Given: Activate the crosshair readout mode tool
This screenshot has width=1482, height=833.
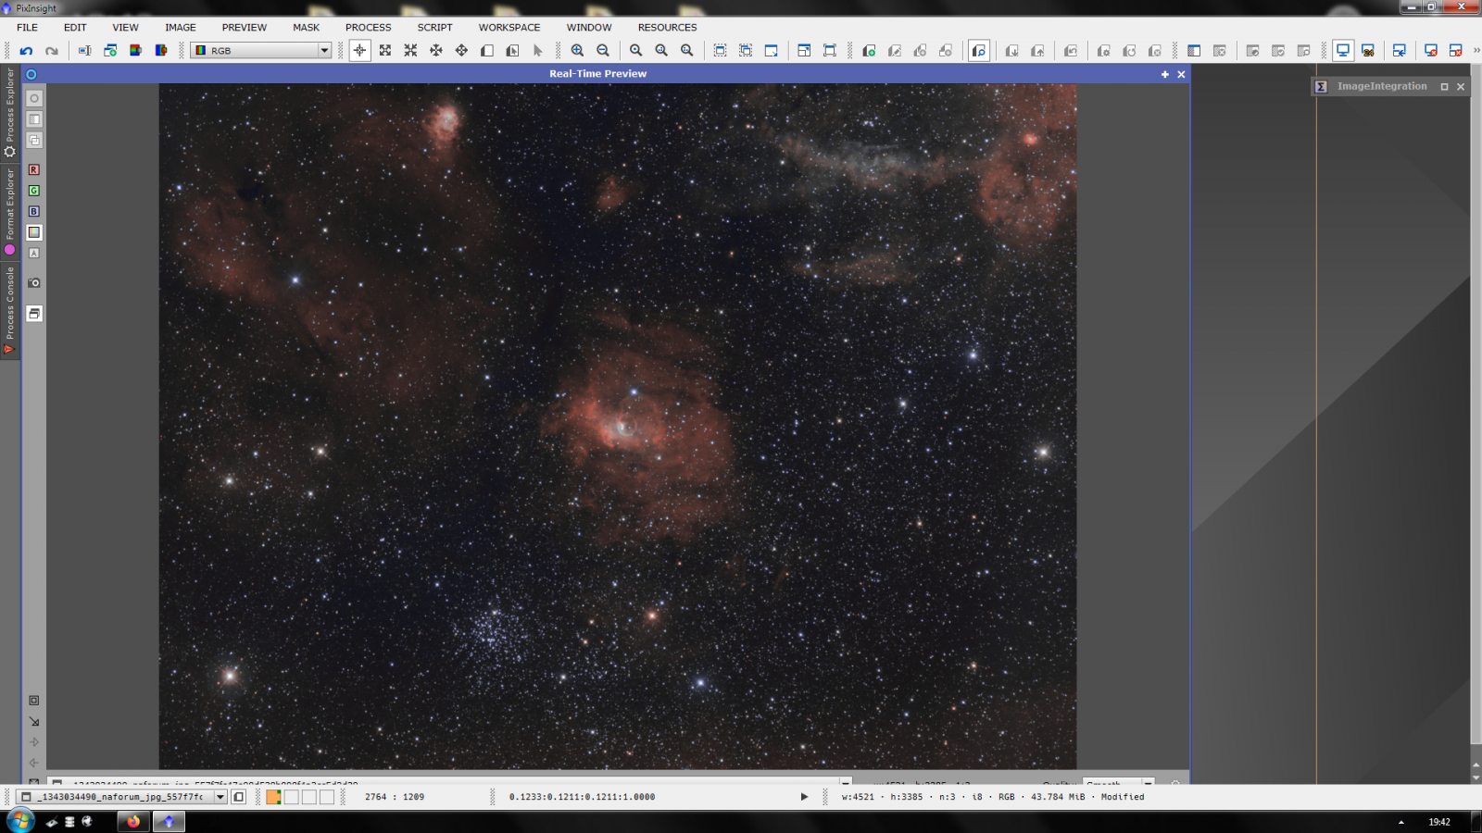Looking at the screenshot, I should pyautogui.click(x=359, y=51).
